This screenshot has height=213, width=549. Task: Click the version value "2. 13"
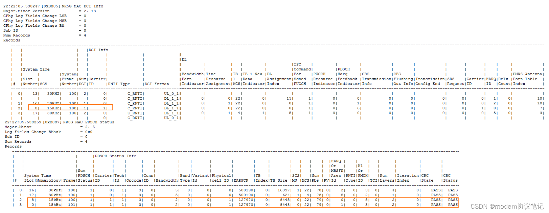click(90, 11)
